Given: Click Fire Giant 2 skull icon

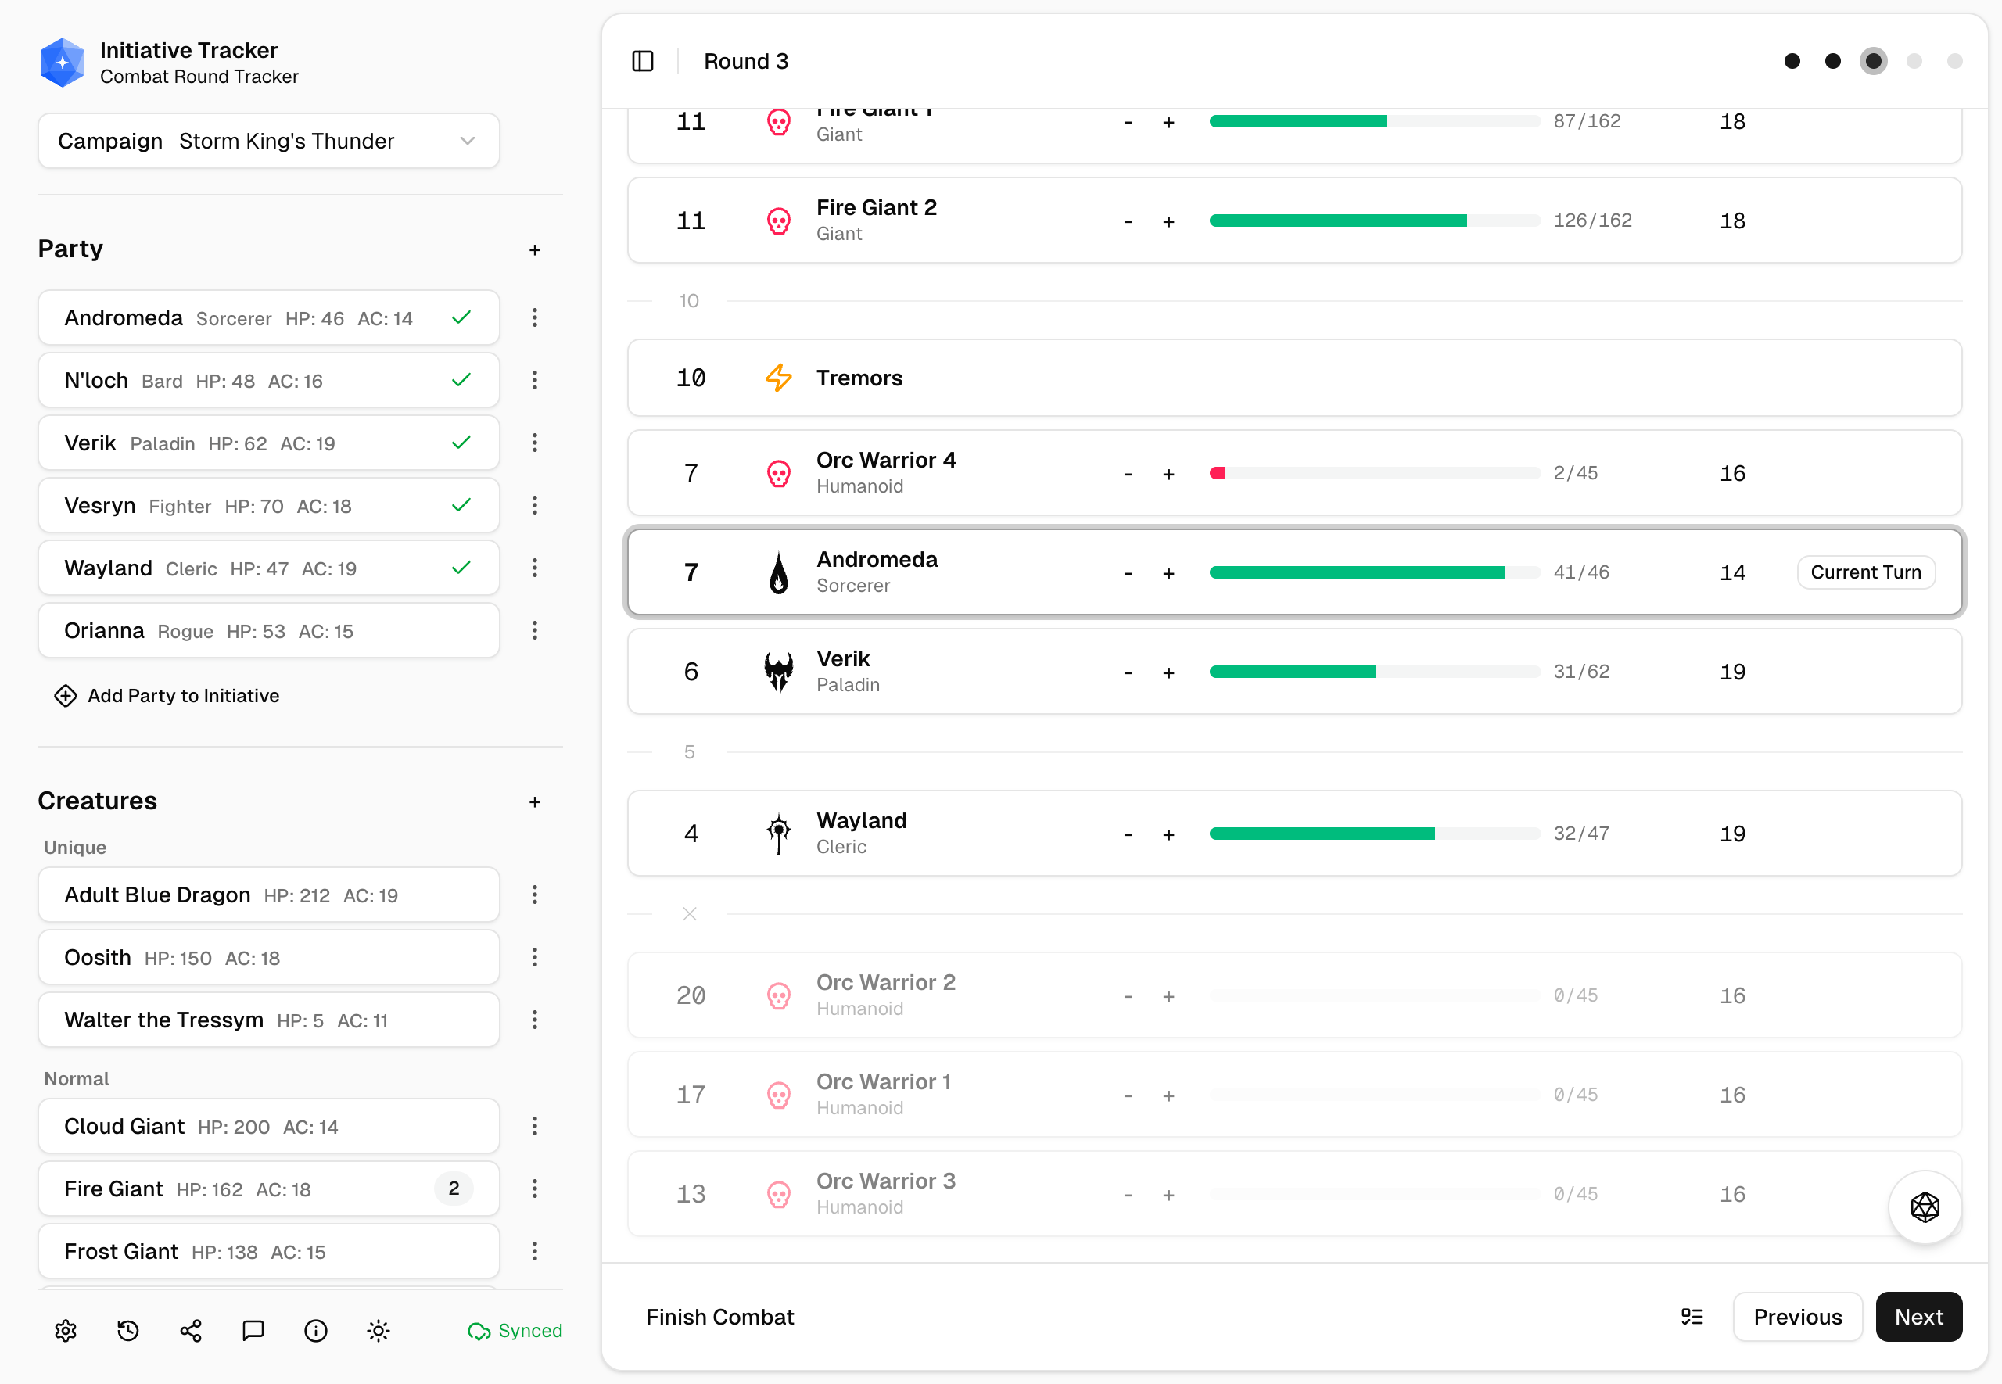Looking at the screenshot, I should tap(779, 221).
